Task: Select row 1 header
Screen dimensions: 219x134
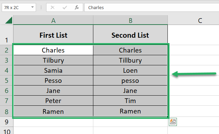Action: tap(6, 35)
